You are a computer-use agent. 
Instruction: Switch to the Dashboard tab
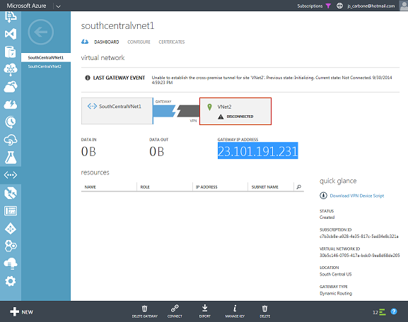click(107, 42)
